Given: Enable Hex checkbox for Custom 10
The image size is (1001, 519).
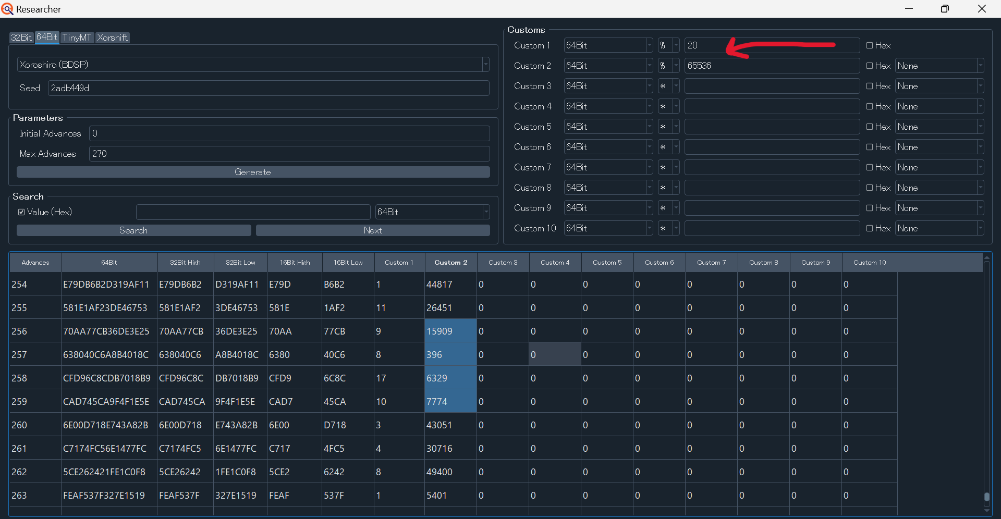Looking at the screenshot, I should pyautogui.click(x=870, y=228).
